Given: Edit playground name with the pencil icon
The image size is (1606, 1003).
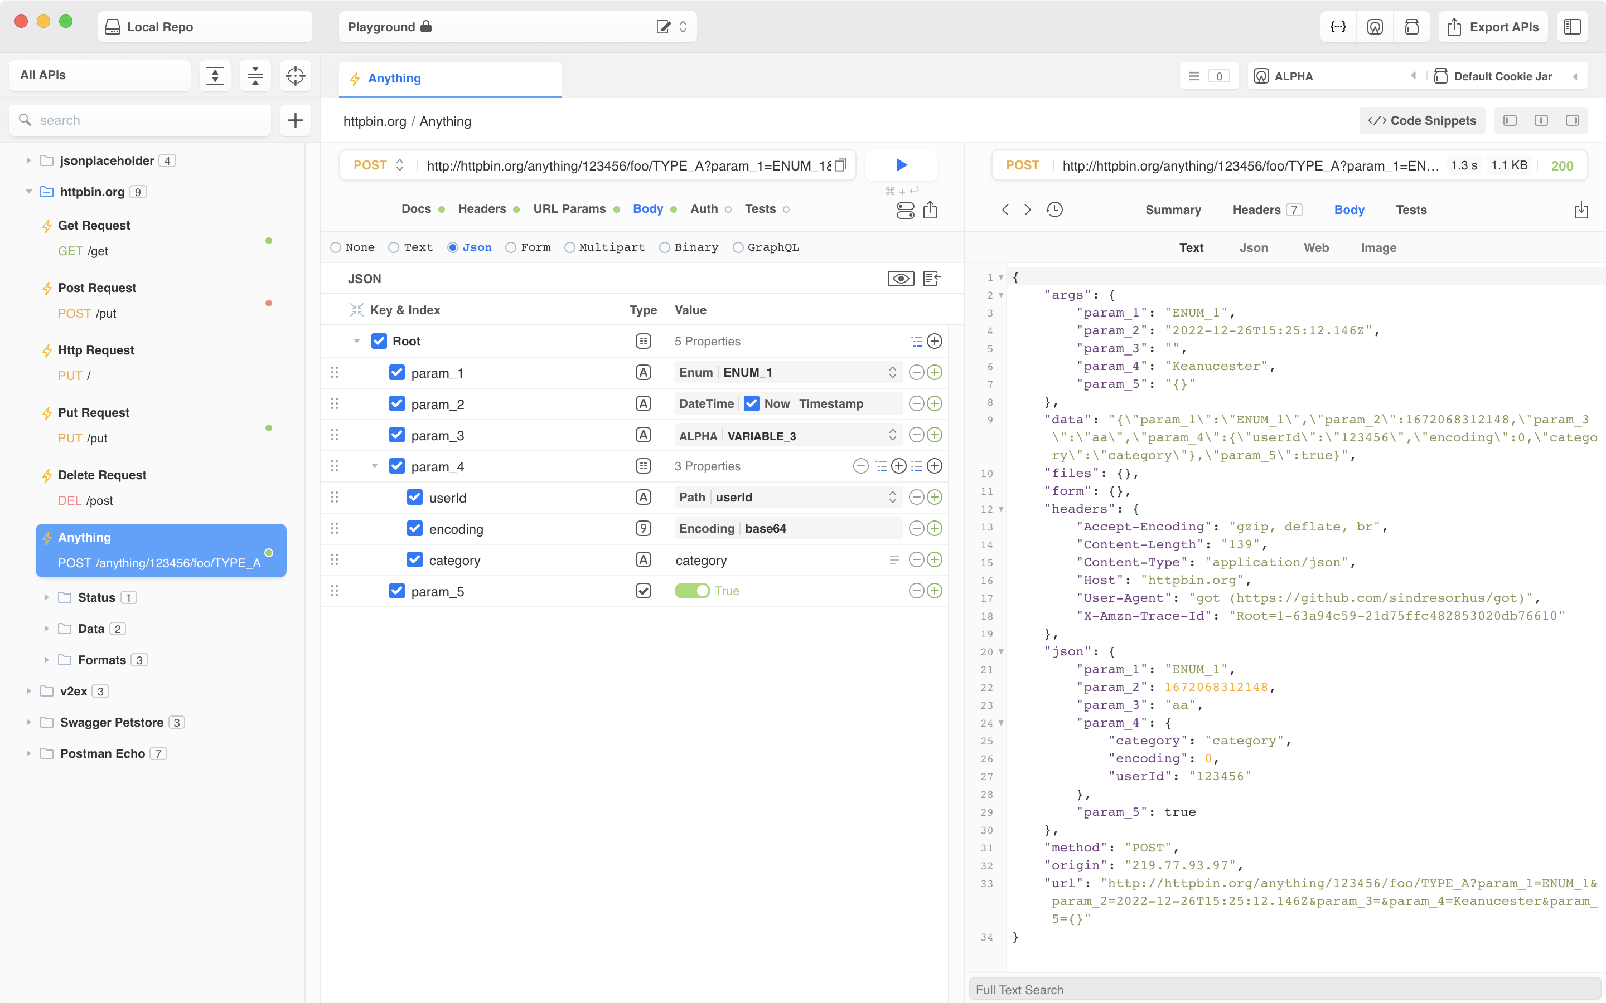Looking at the screenshot, I should coord(663,27).
